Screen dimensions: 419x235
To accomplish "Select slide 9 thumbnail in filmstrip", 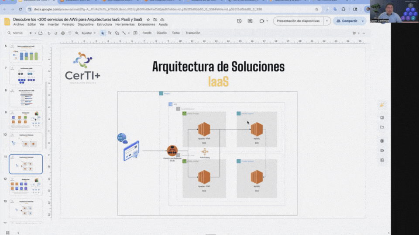I will click(x=26, y=120).
